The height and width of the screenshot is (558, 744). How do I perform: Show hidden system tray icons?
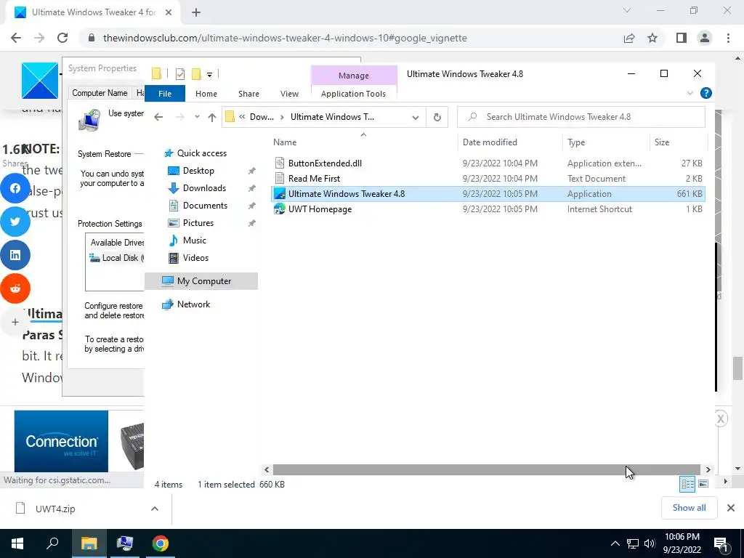pos(615,543)
